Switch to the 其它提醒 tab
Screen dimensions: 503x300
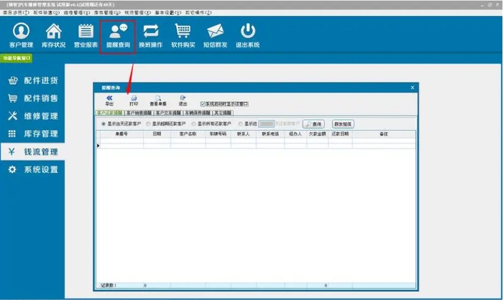[223, 113]
